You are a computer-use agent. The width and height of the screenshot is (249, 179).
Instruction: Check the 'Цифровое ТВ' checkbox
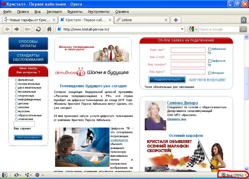[x=209, y=61]
